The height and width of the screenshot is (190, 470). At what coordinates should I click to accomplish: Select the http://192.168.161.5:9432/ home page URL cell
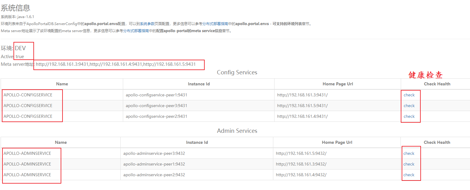pos(301,153)
